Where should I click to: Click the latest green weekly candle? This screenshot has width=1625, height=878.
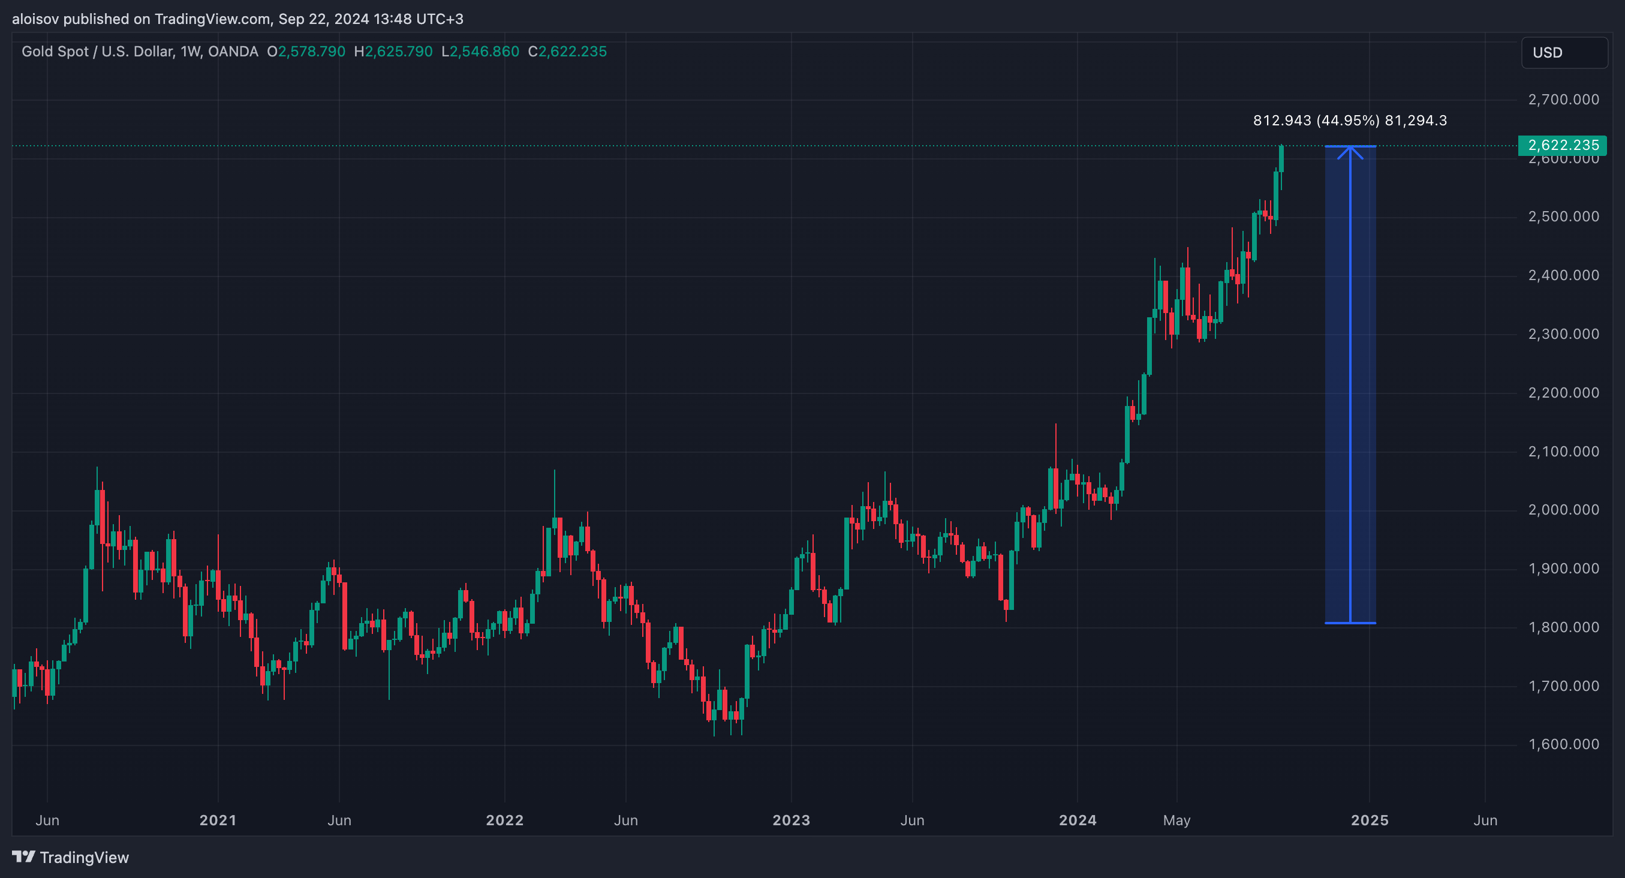(x=1281, y=159)
